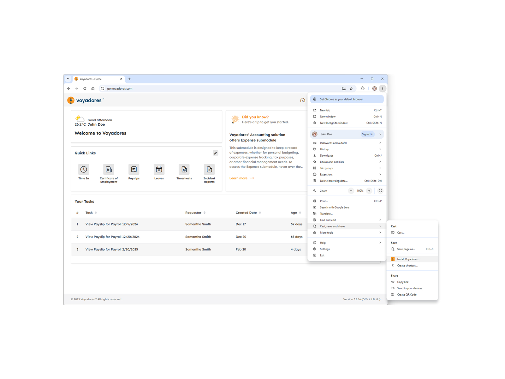Select Delete browsing data menu item
Screen dimensions: 505x379
(347, 181)
